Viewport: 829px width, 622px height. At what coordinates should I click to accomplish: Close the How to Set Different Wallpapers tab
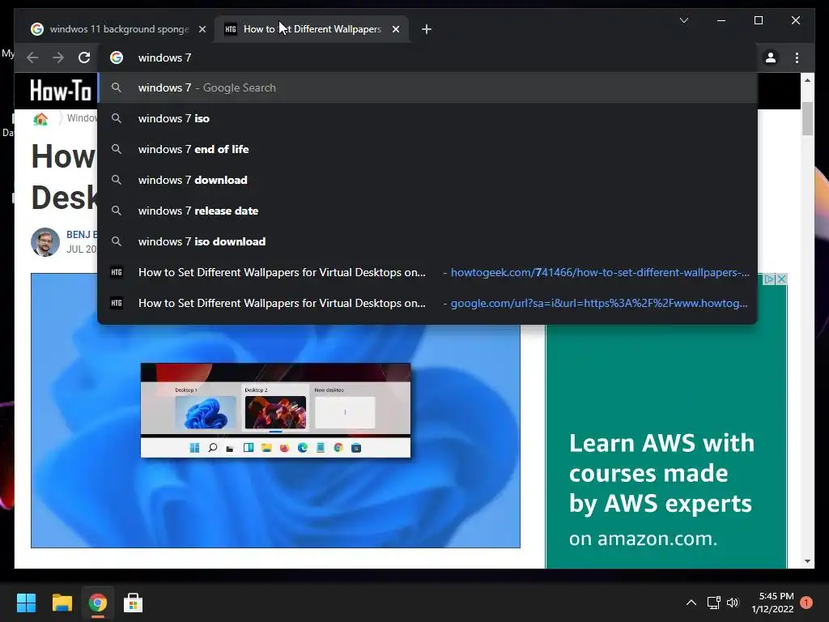tap(395, 29)
